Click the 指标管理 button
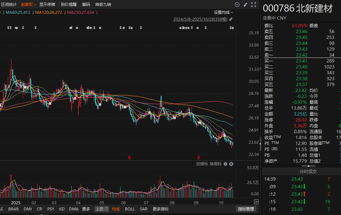Image resolution: width=341 pixels, height=215 pixels. point(246,209)
